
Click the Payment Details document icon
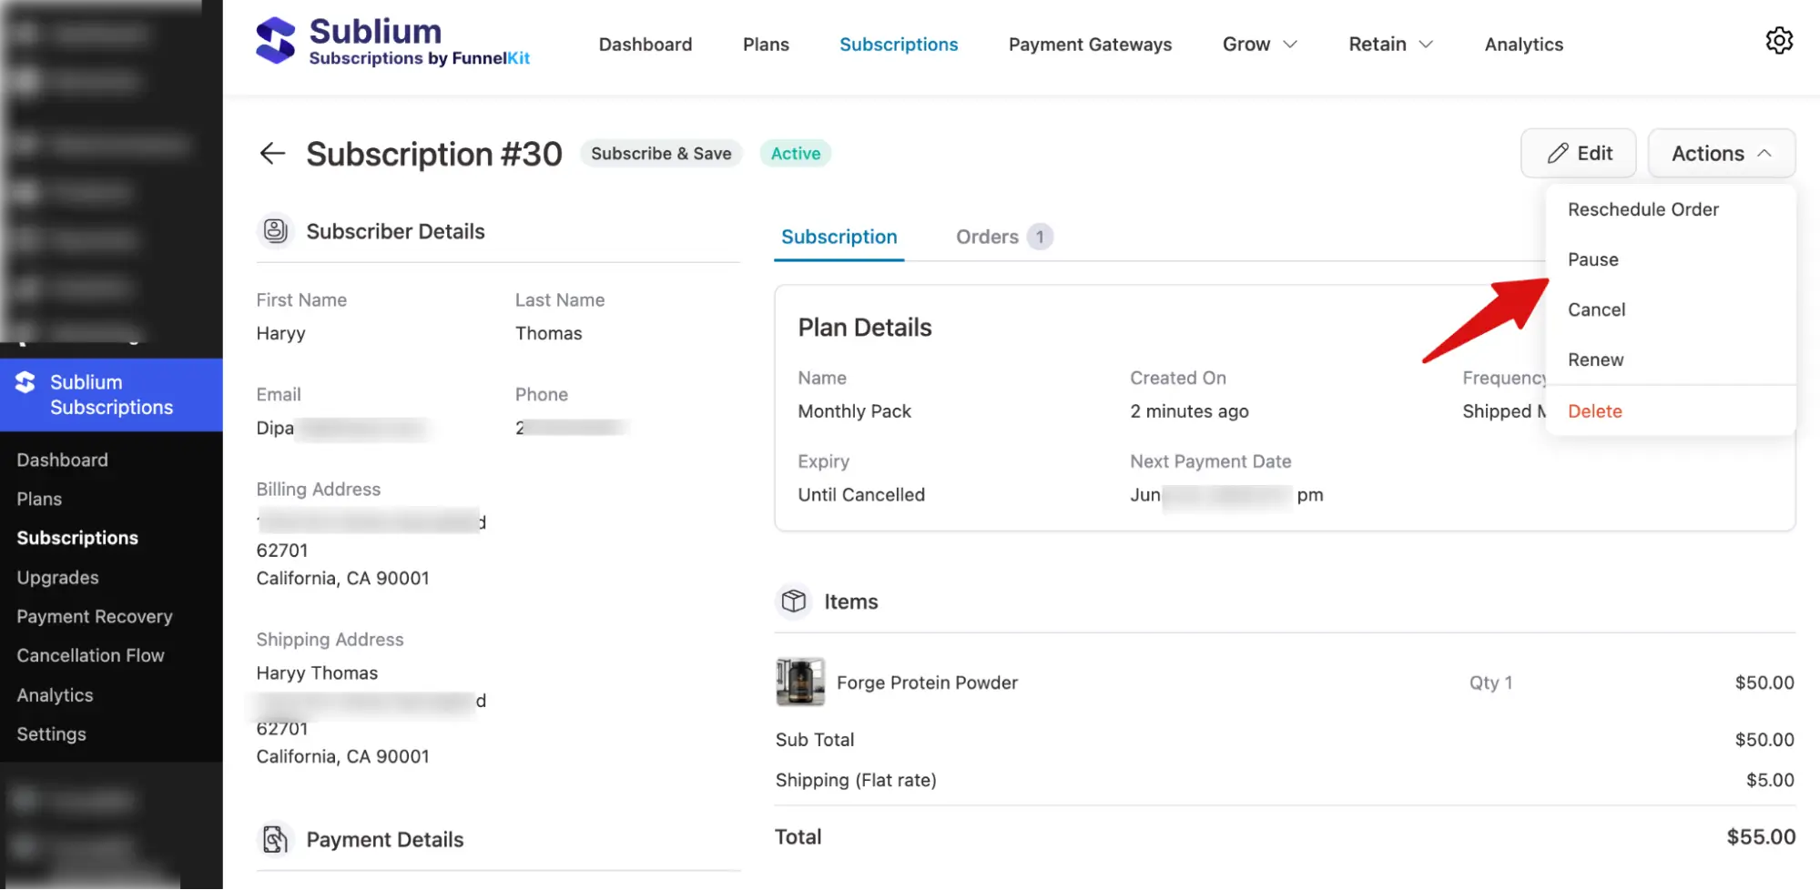pos(275,839)
